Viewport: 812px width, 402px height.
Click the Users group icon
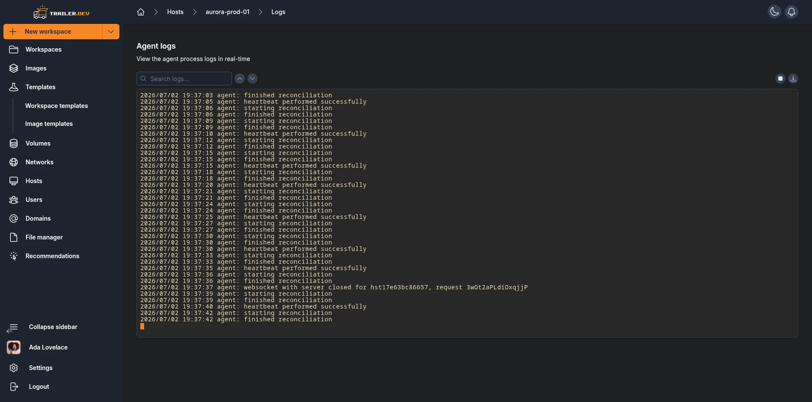pyautogui.click(x=14, y=200)
